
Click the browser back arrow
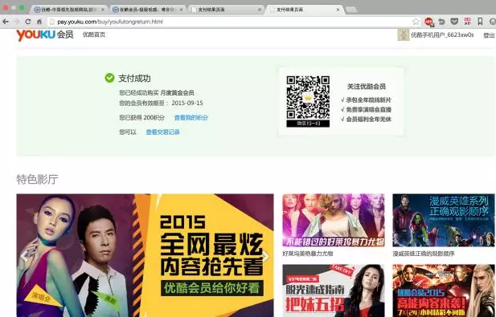6,22
